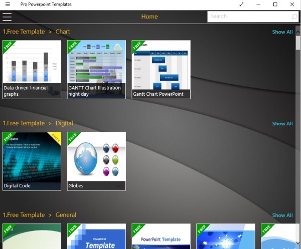301x249 pixels.
Task: Open Gantt Chart PowerPoint template
Action: click(161, 70)
